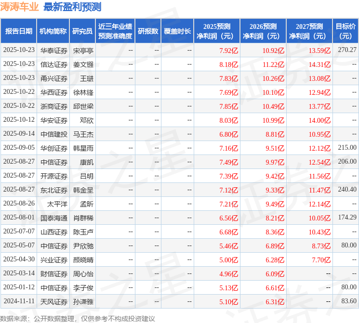Click date cell 2025-01-12
The width and height of the screenshot is (359, 323).
19,287
